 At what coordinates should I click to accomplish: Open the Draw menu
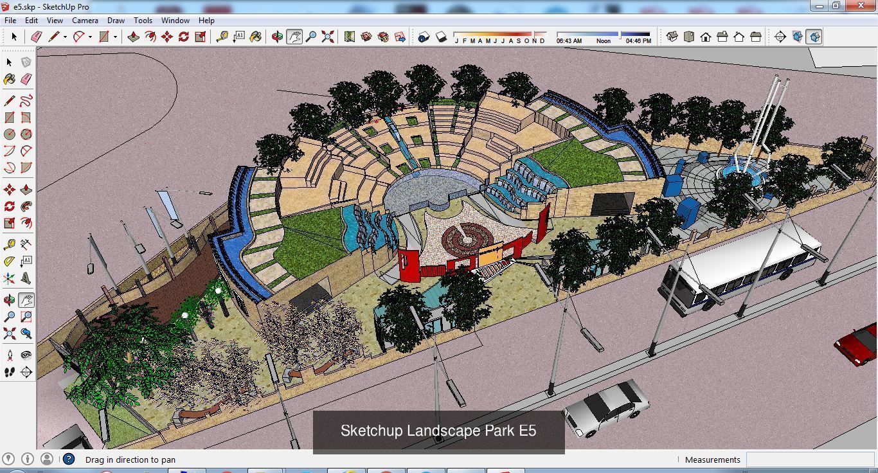pyautogui.click(x=116, y=20)
